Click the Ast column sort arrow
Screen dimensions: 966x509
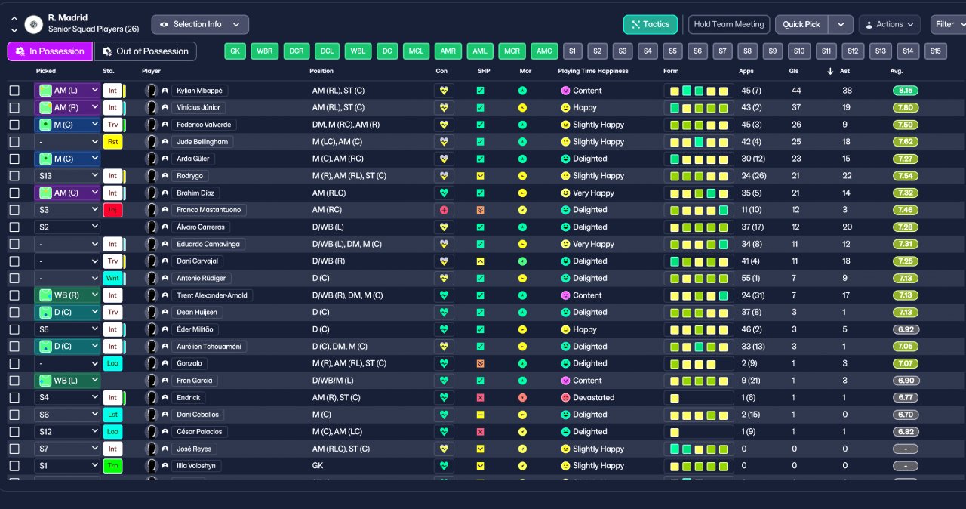[831, 71]
